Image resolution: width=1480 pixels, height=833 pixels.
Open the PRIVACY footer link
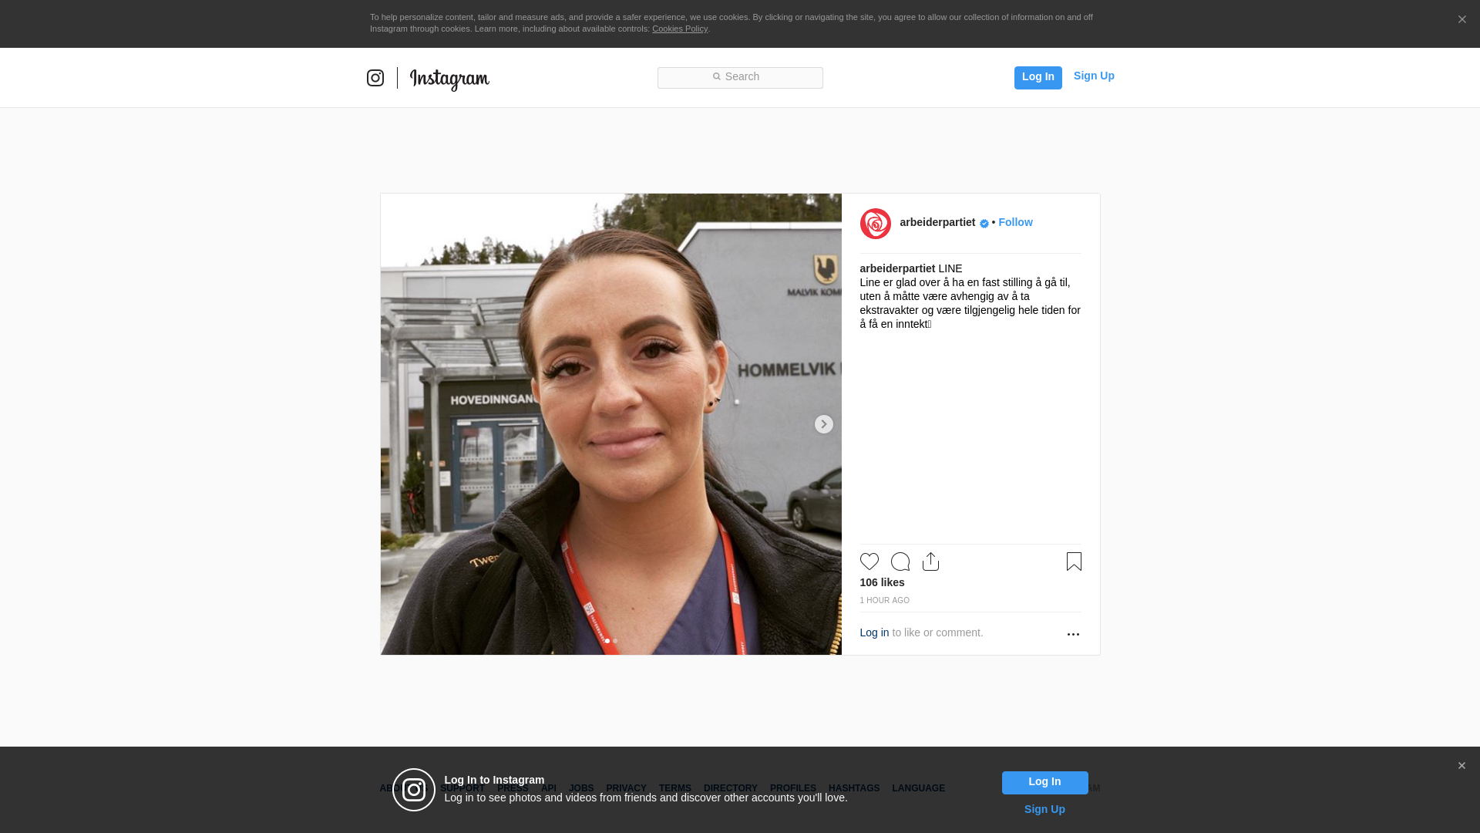click(x=626, y=788)
